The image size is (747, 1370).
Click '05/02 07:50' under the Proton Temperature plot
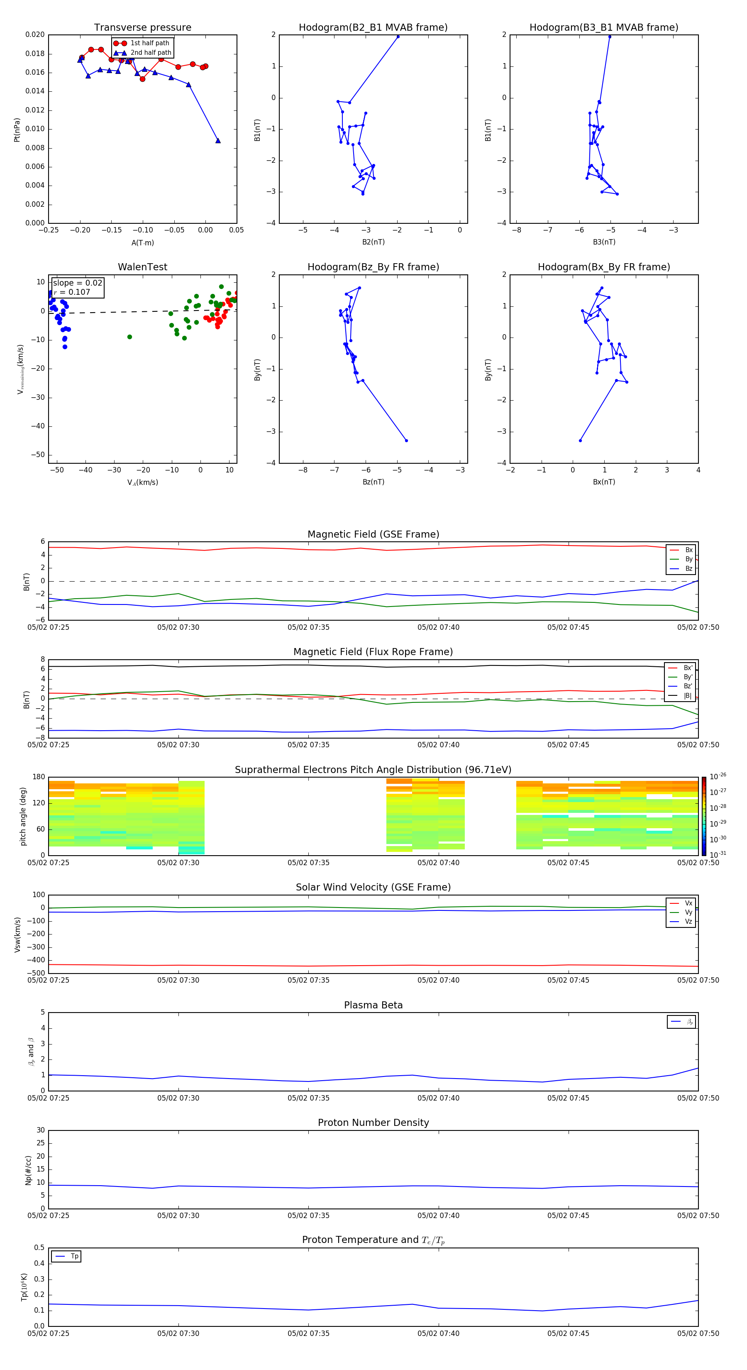click(x=698, y=1333)
